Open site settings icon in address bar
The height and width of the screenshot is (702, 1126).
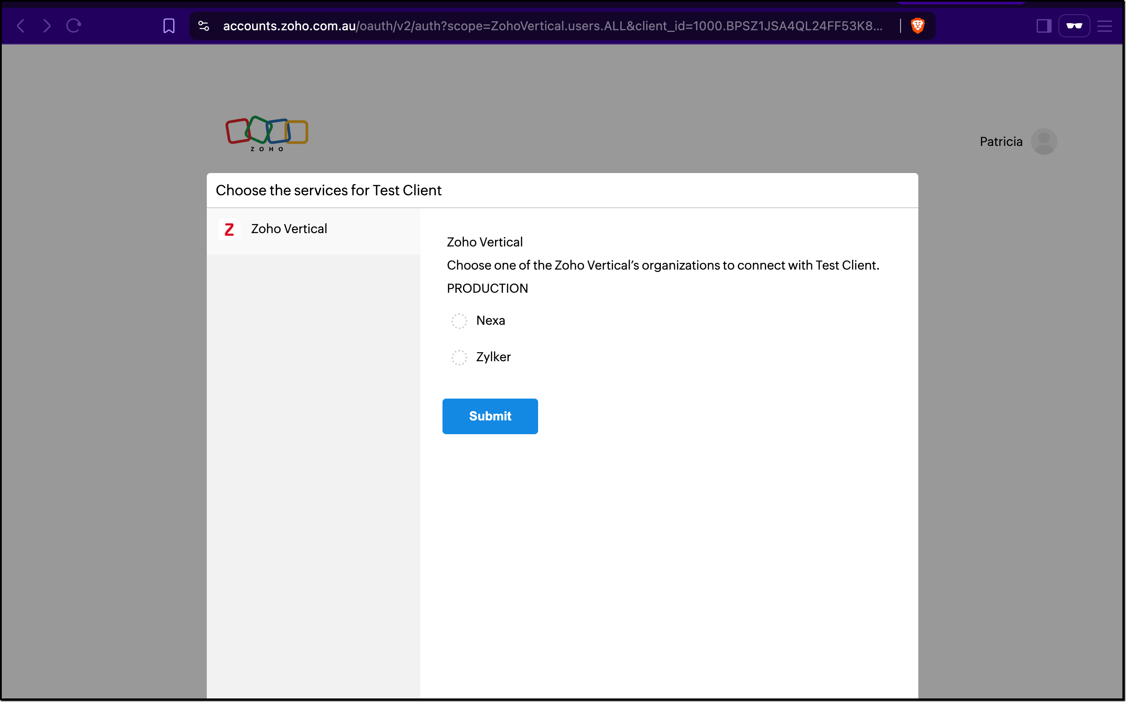tap(204, 26)
